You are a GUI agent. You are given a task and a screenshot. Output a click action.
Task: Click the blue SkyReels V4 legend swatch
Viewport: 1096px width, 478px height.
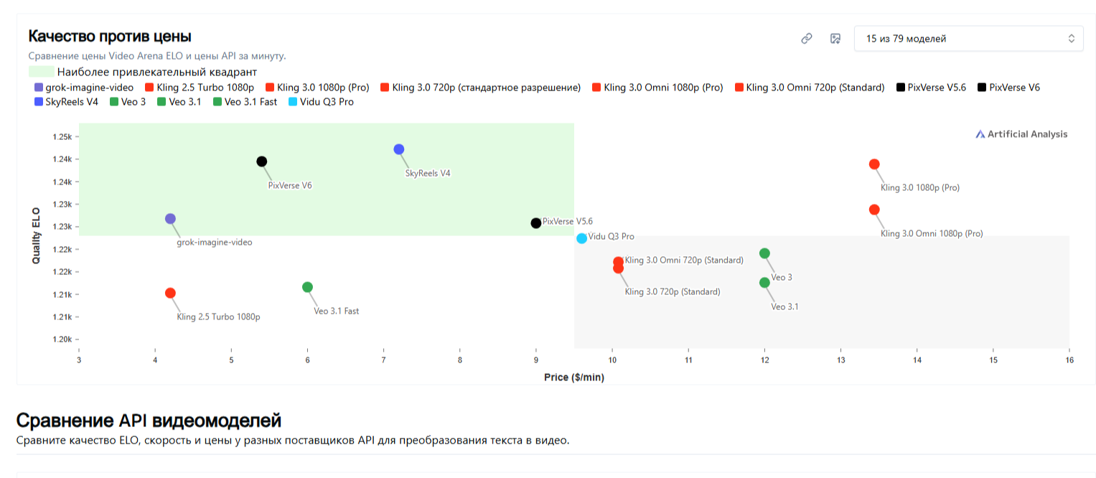tap(39, 102)
